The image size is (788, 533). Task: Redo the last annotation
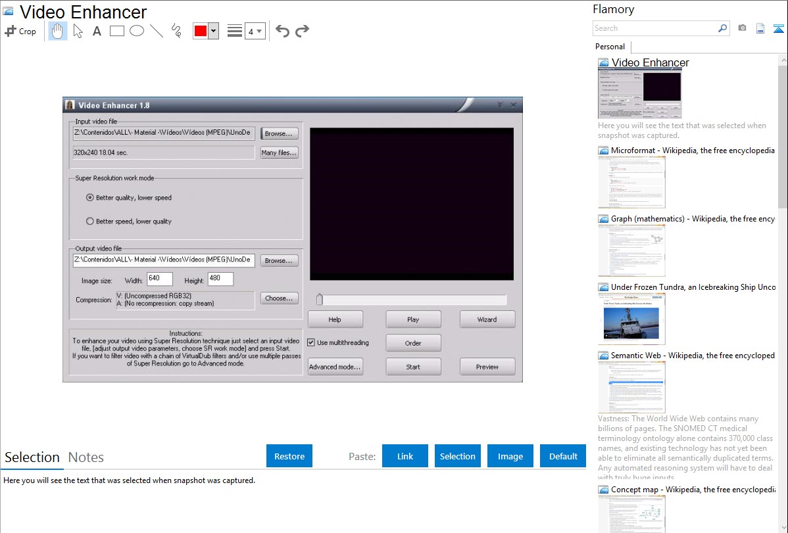[x=302, y=31]
